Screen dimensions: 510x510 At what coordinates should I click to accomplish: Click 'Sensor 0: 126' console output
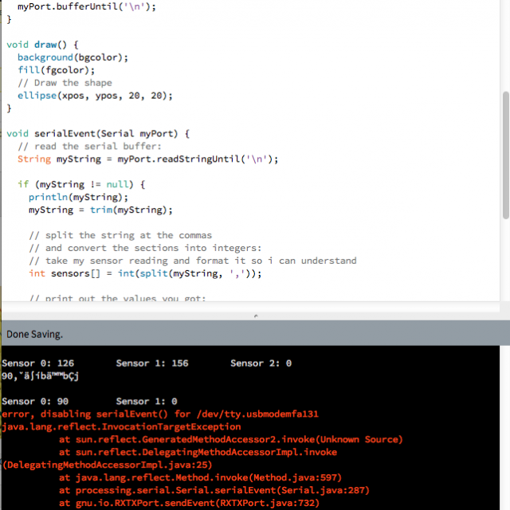(38, 363)
